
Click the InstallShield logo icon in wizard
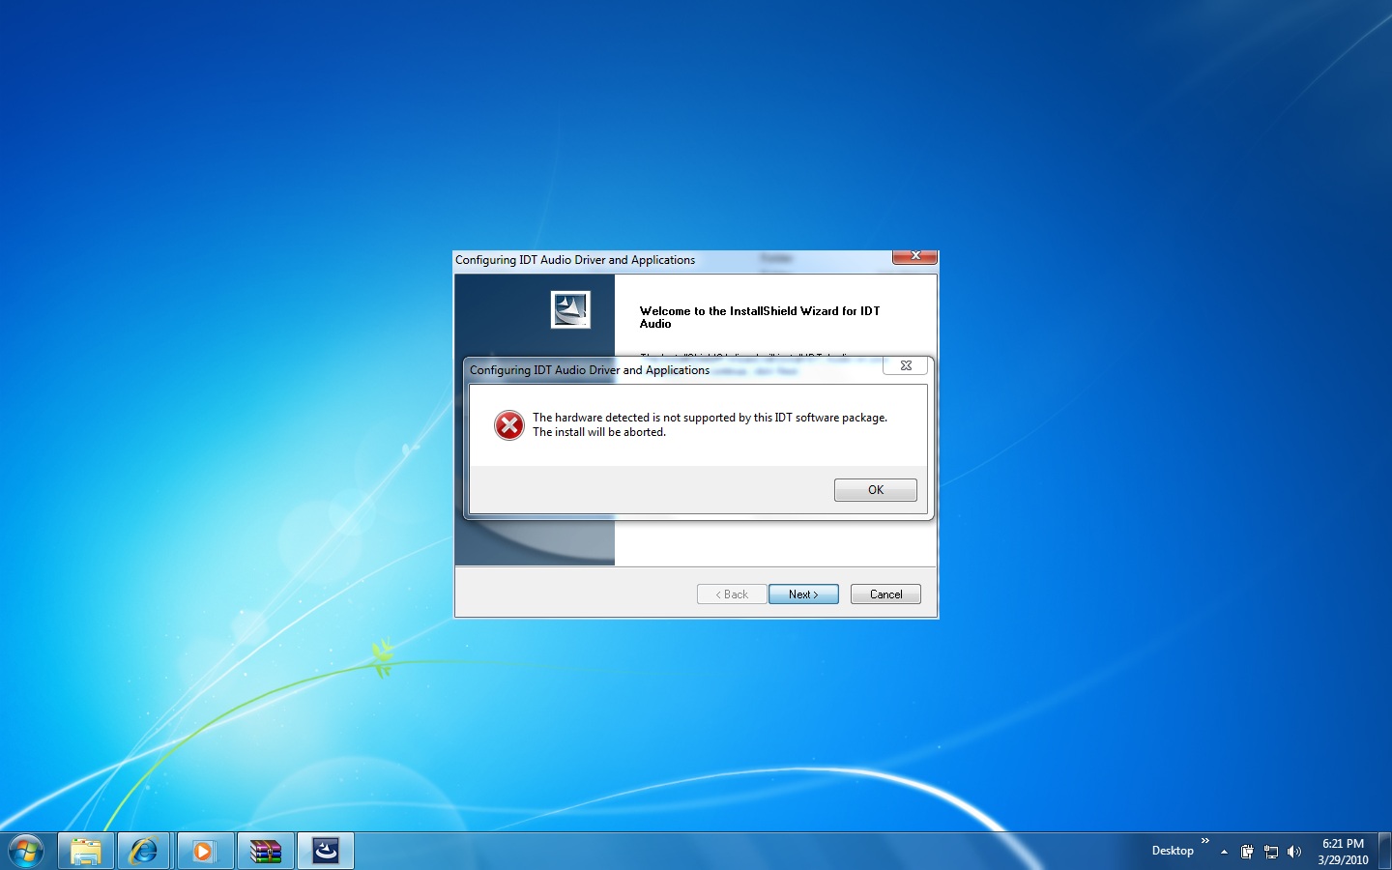570,309
